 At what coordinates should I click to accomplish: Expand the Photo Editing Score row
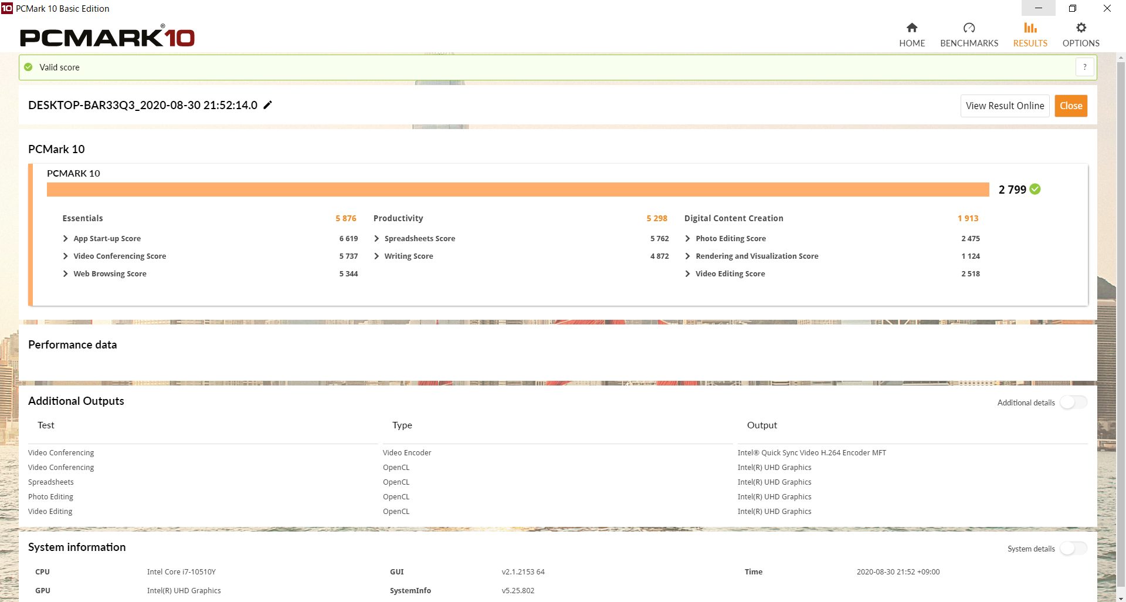(687, 238)
